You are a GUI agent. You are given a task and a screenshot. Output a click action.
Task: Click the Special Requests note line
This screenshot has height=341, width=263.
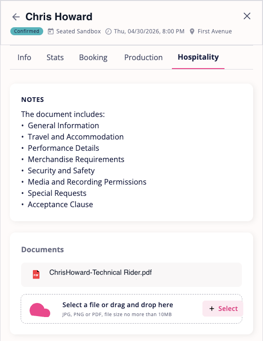click(57, 194)
